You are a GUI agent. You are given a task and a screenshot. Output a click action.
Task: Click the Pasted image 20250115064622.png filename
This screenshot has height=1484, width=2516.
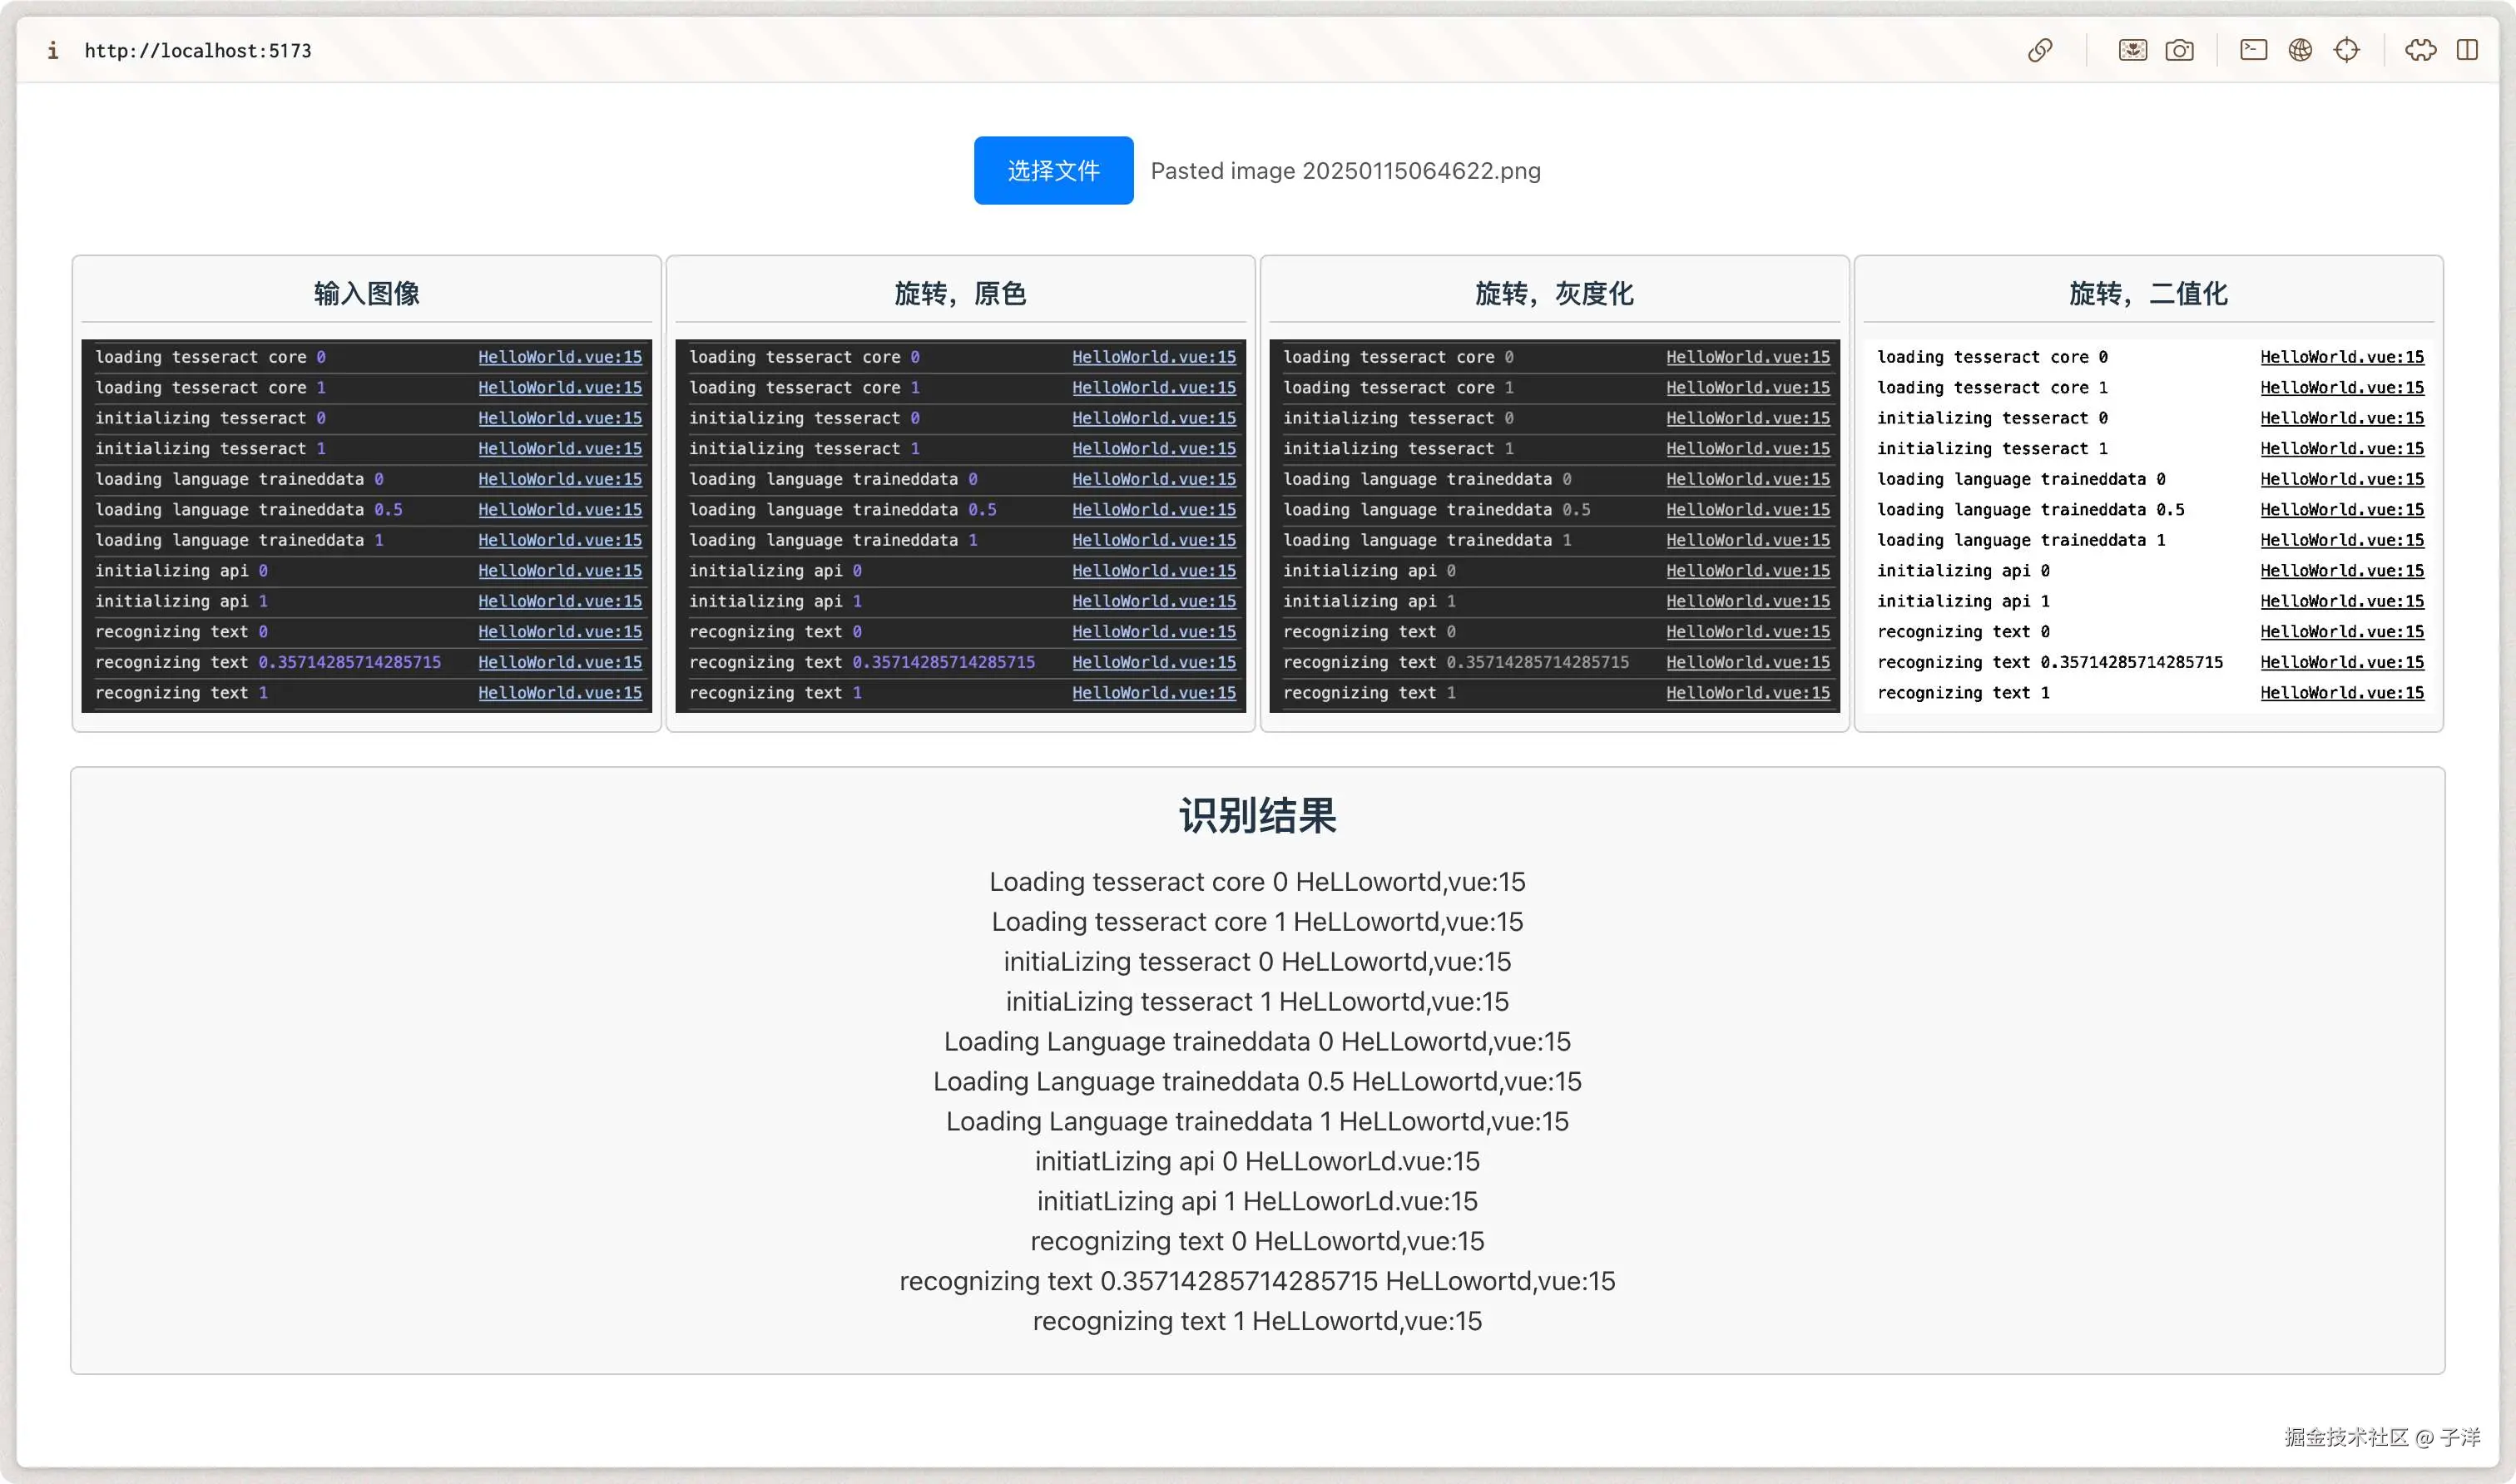tap(1345, 171)
